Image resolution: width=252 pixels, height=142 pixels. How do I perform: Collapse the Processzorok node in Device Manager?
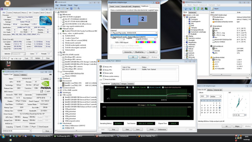coord(59,81)
